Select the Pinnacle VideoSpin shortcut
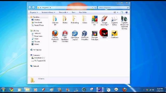Viewport: 166px width, 93px height. (94, 35)
